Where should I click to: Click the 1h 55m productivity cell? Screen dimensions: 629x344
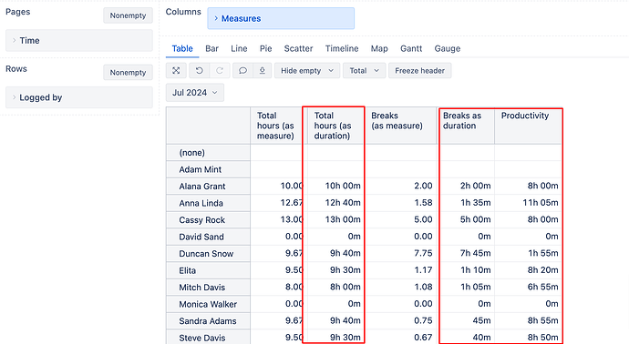(x=529, y=253)
